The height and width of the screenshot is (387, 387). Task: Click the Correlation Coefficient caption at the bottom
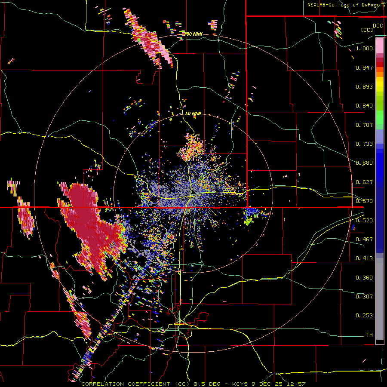click(193, 384)
